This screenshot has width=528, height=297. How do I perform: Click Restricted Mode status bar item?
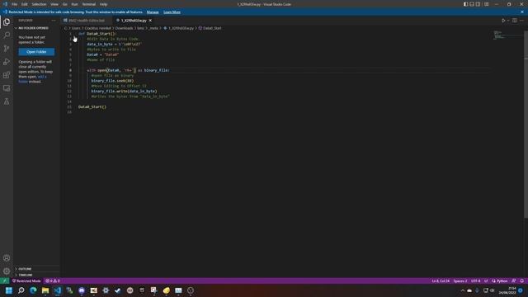click(x=26, y=280)
